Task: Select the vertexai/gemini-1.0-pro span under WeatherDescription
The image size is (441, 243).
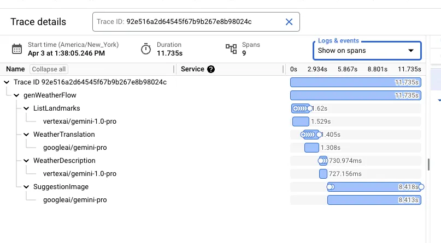Action: (79, 174)
